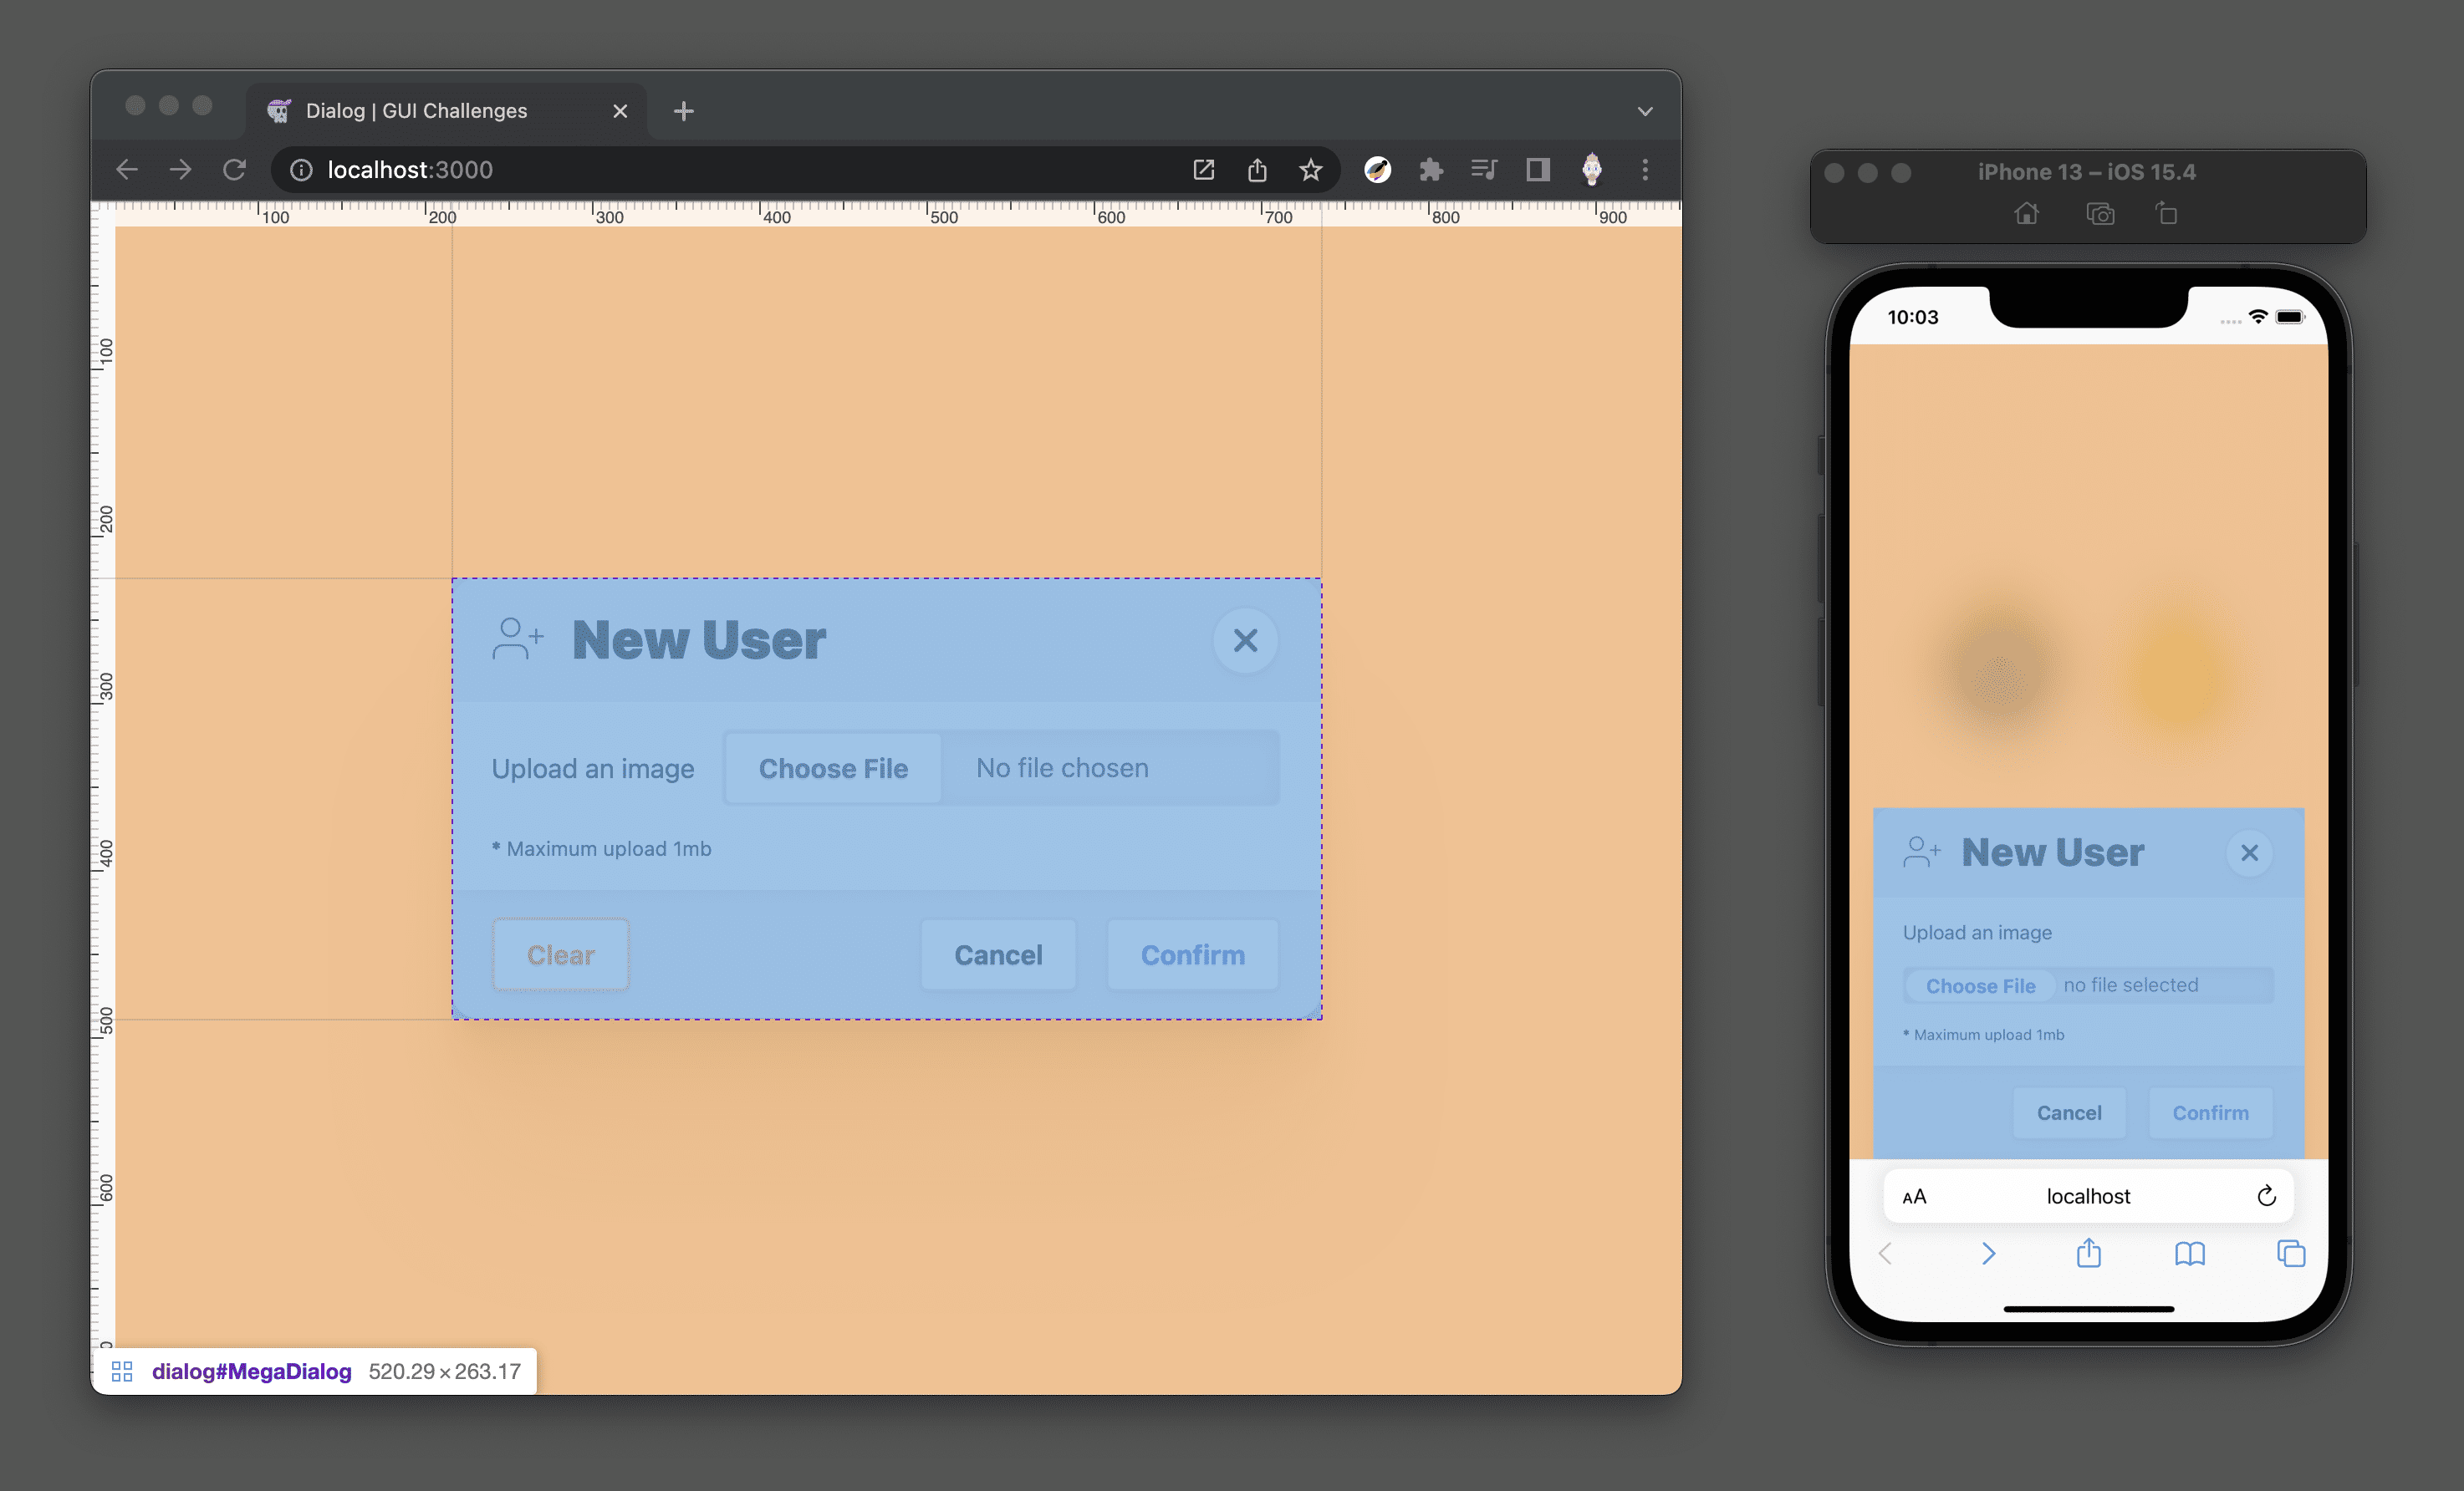Click the browser menu three-dot icon
The height and width of the screenshot is (1491, 2464).
tap(1644, 169)
